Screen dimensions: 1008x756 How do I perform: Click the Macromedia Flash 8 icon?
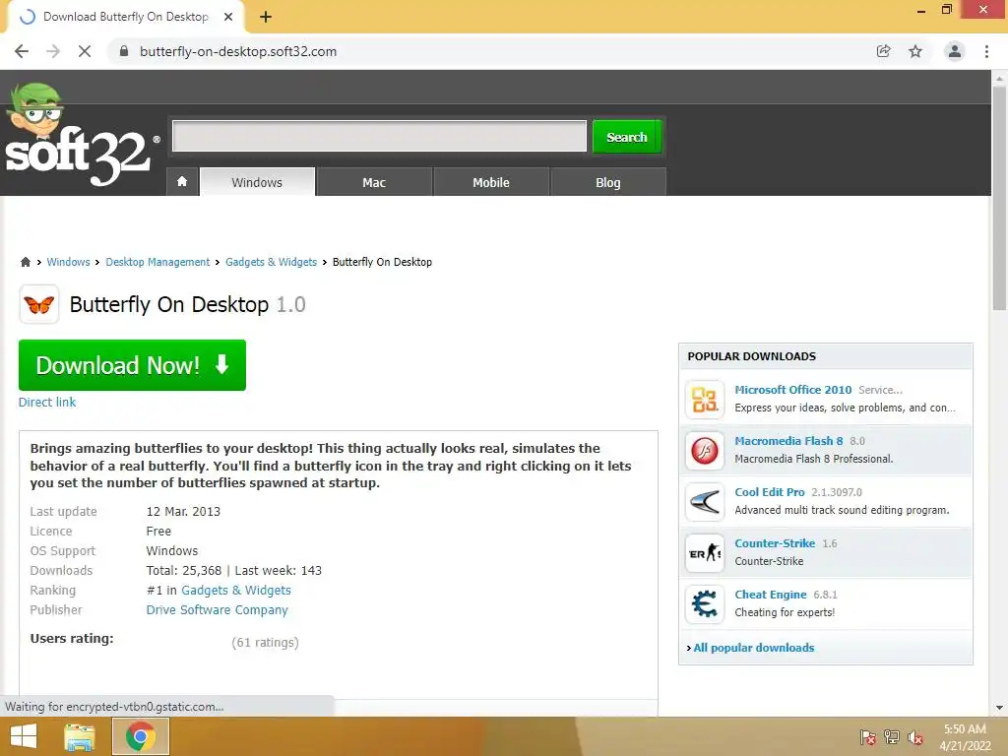tap(705, 451)
